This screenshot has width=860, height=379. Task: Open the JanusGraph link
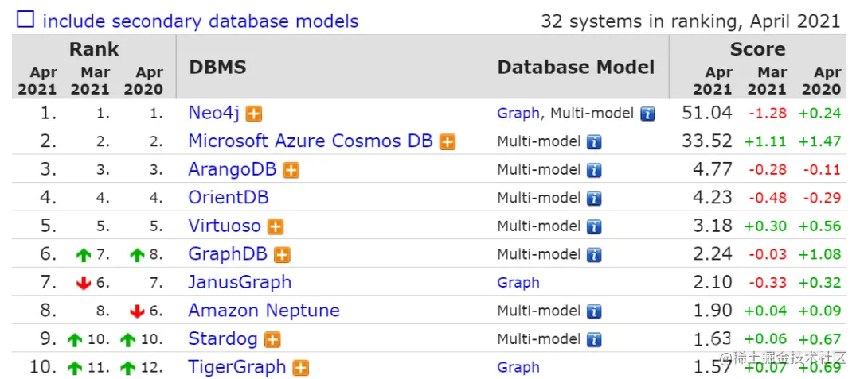[240, 282]
